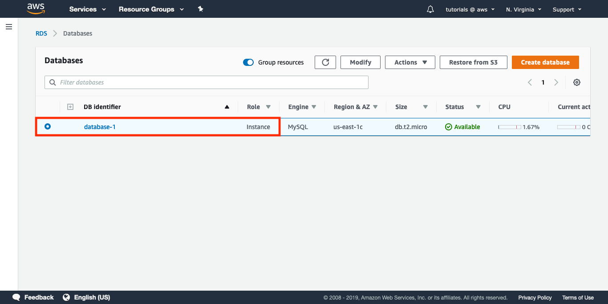Screen dimensions: 608x304
Task: Open the N. Virginia region dropdown
Action: 523,9
